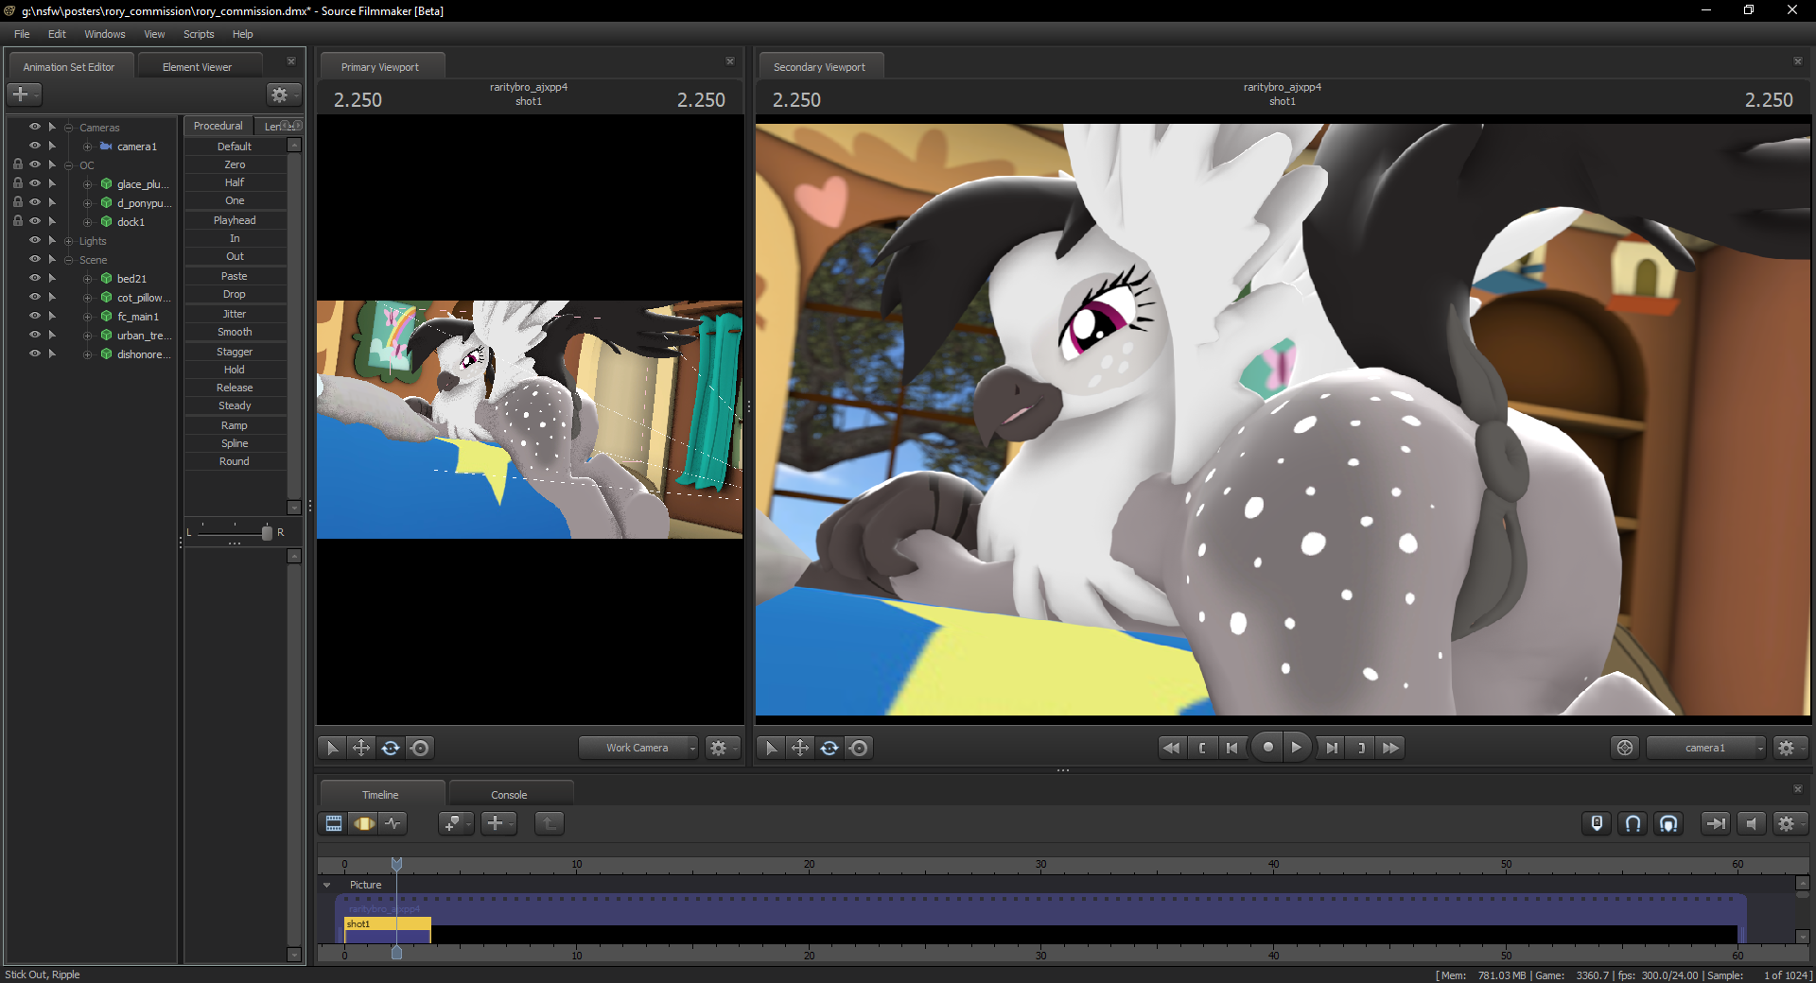Expand the Lights group
The height and width of the screenshot is (983, 1816).
(69, 241)
